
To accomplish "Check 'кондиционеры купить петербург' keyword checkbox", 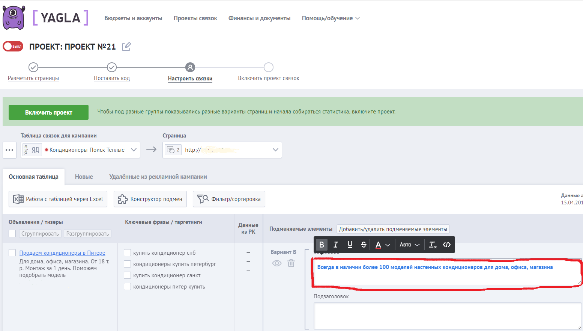I will coord(128,264).
